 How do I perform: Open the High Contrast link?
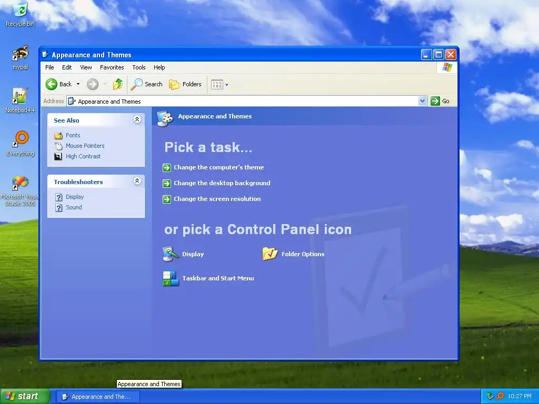[83, 156]
